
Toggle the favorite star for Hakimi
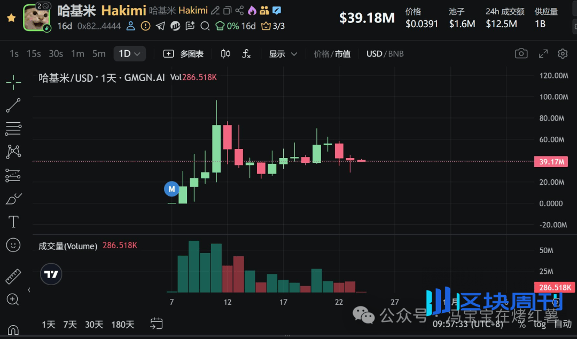tap(11, 18)
